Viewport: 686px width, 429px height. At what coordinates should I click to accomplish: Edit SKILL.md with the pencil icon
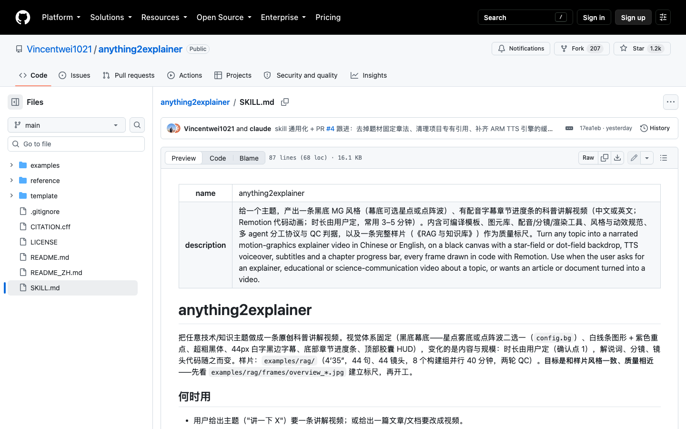coord(634,158)
